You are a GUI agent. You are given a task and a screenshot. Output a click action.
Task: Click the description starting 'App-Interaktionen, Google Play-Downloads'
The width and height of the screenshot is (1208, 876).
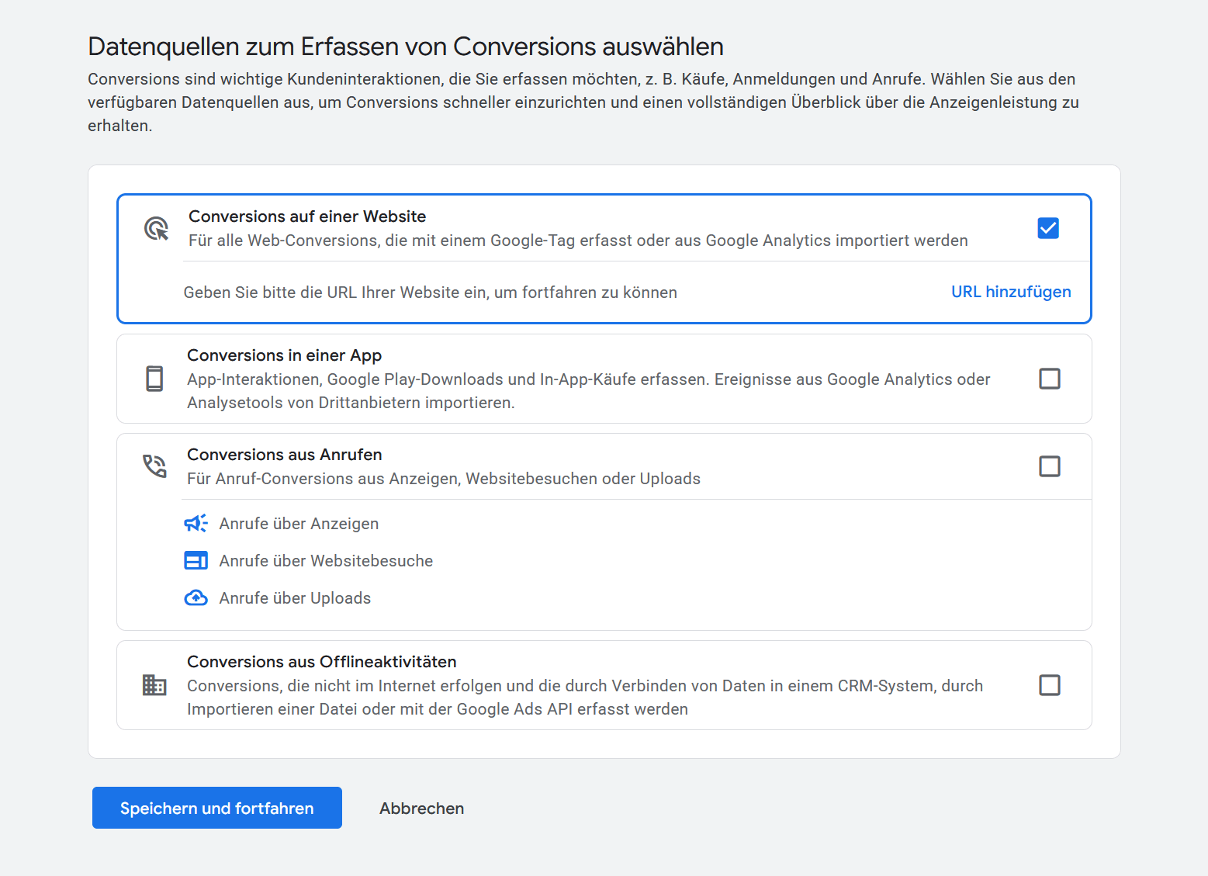pos(589,391)
